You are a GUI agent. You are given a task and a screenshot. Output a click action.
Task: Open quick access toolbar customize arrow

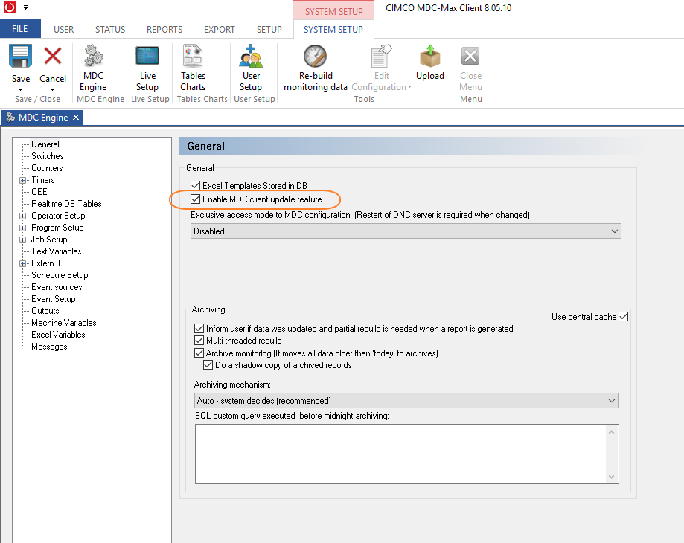pyautogui.click(x=26, y=7)
